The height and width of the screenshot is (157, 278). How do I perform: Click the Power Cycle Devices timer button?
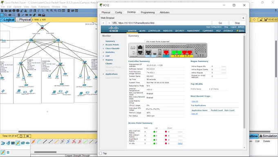coord(21,136)
